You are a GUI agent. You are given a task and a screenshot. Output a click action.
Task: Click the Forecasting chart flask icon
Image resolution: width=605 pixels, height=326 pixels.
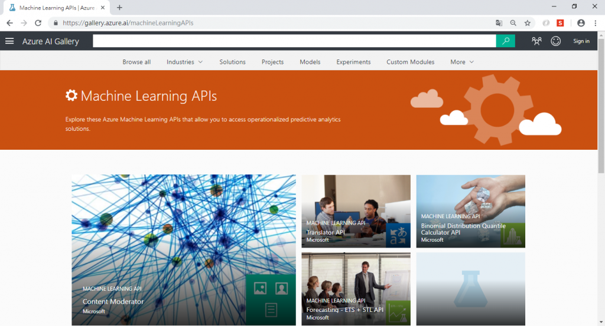(x=398, y=312)
